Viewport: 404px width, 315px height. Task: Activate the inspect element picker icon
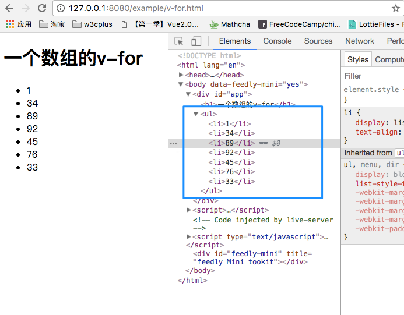pyautogui.click(x=179, y=41)
